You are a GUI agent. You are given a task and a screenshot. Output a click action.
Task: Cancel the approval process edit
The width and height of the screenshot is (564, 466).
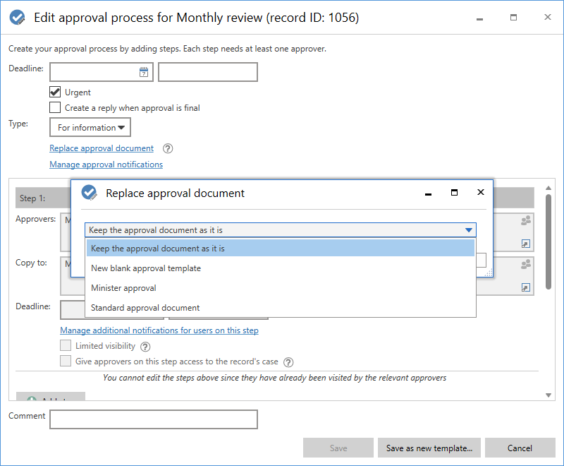(x=520, y=448)
